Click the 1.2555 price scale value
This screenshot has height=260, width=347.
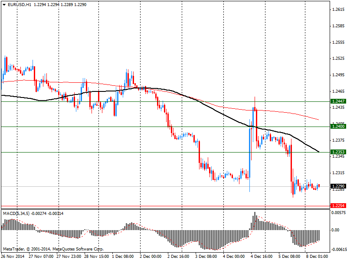(x=339, y=42)
